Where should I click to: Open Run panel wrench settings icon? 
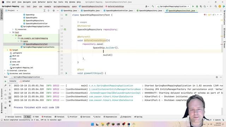(6, 85)
